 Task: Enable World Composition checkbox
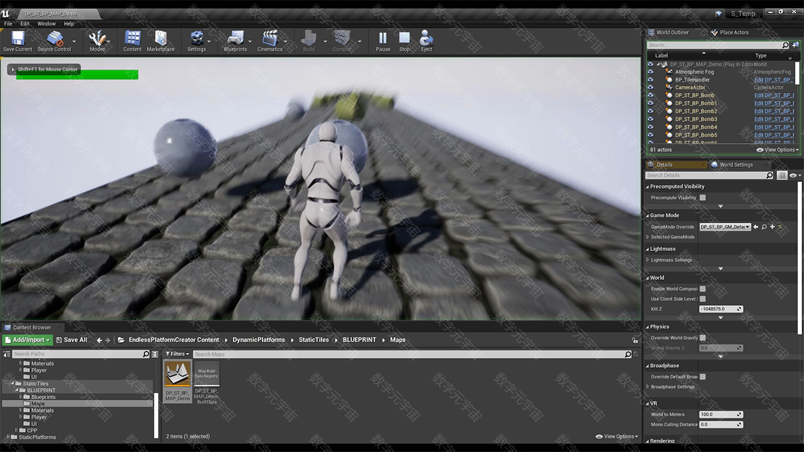click(703, 289)
